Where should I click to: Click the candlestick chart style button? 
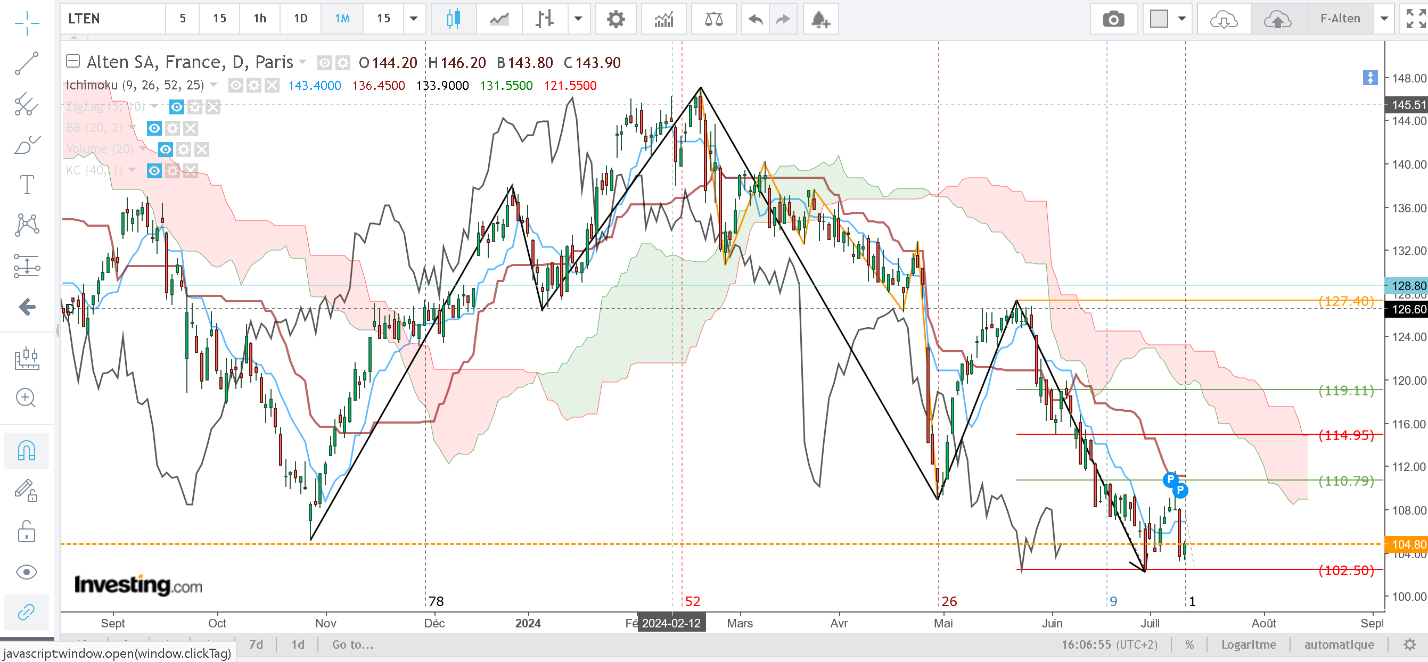[453, 19]
